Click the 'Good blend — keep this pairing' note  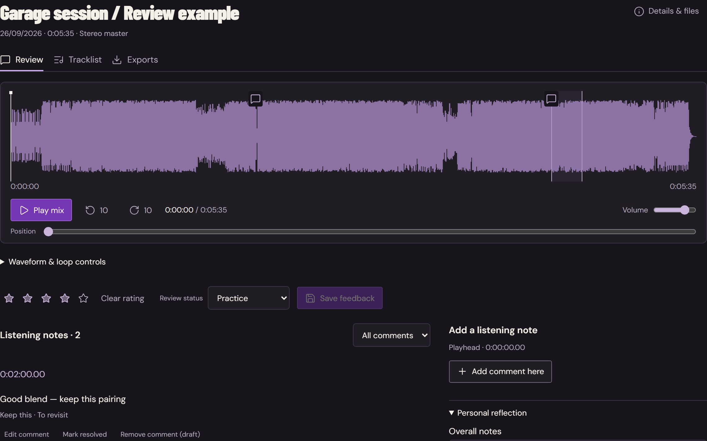[63, 399]
